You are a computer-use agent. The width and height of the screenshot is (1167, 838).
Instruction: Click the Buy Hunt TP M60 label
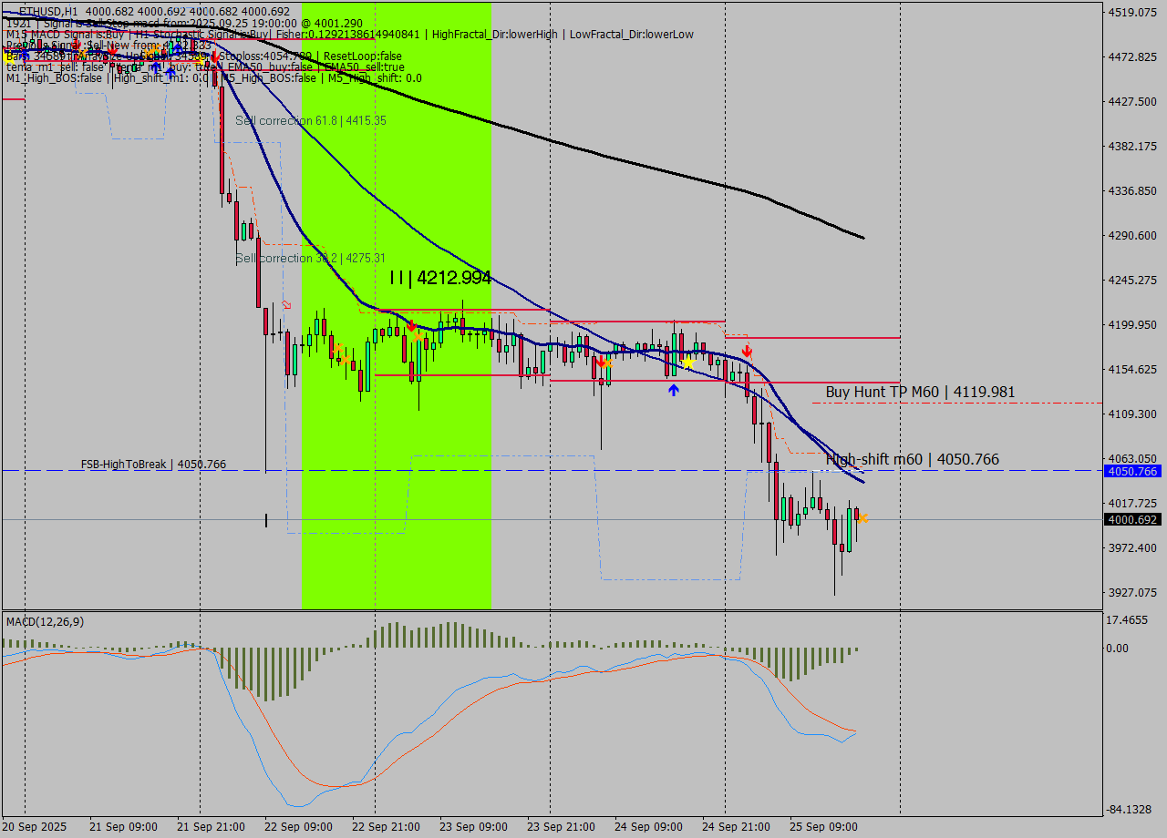click(x=920, y=393)
